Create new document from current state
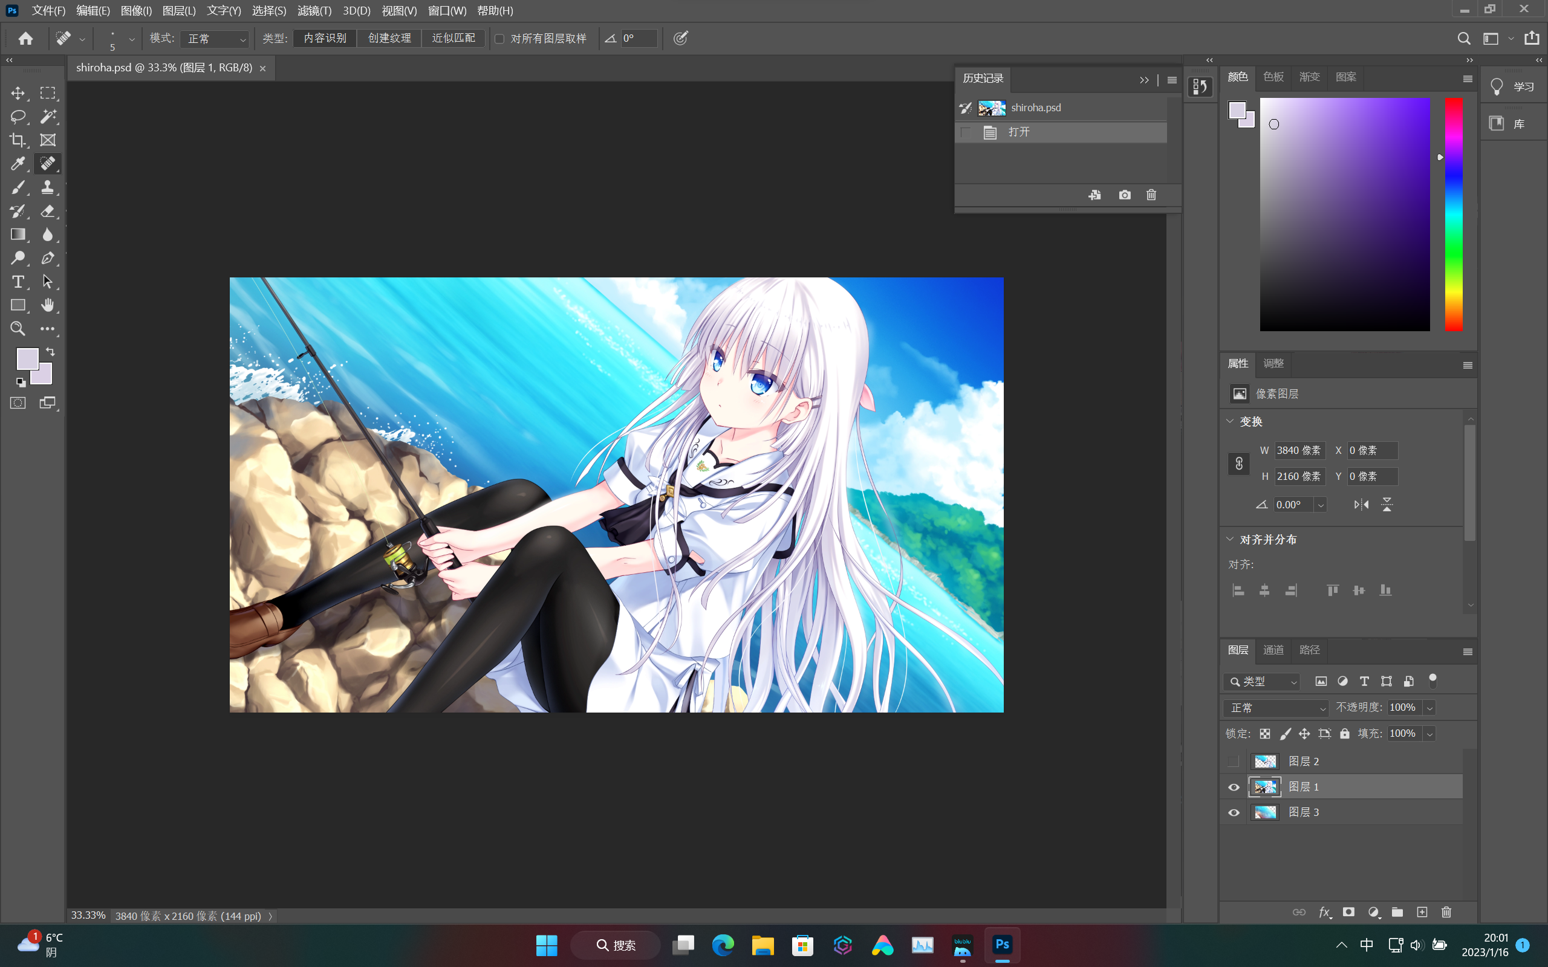 [x=1094, y=195]
